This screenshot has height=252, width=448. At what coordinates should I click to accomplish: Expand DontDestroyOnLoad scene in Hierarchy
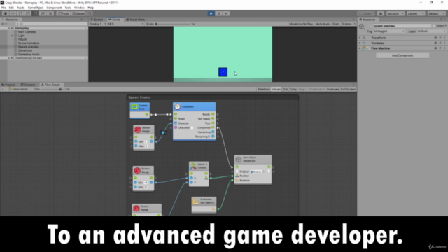(x=8, y=58)
